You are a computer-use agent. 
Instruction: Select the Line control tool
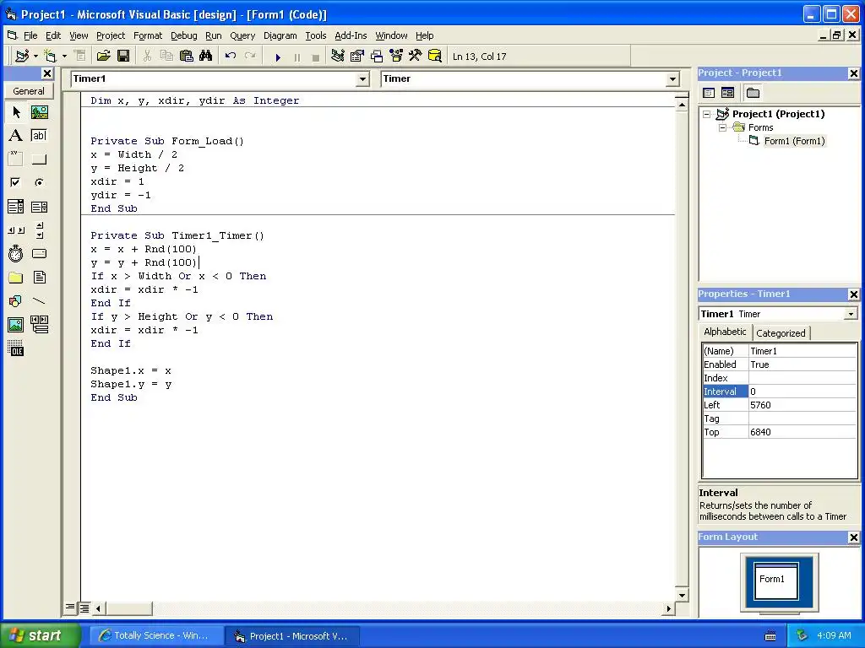[x=39, y=301]
